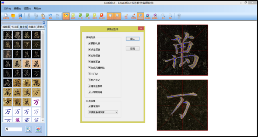Click the scissors cut icon
This screenshot has width=258, height=137.
click(x=29, y=16)
